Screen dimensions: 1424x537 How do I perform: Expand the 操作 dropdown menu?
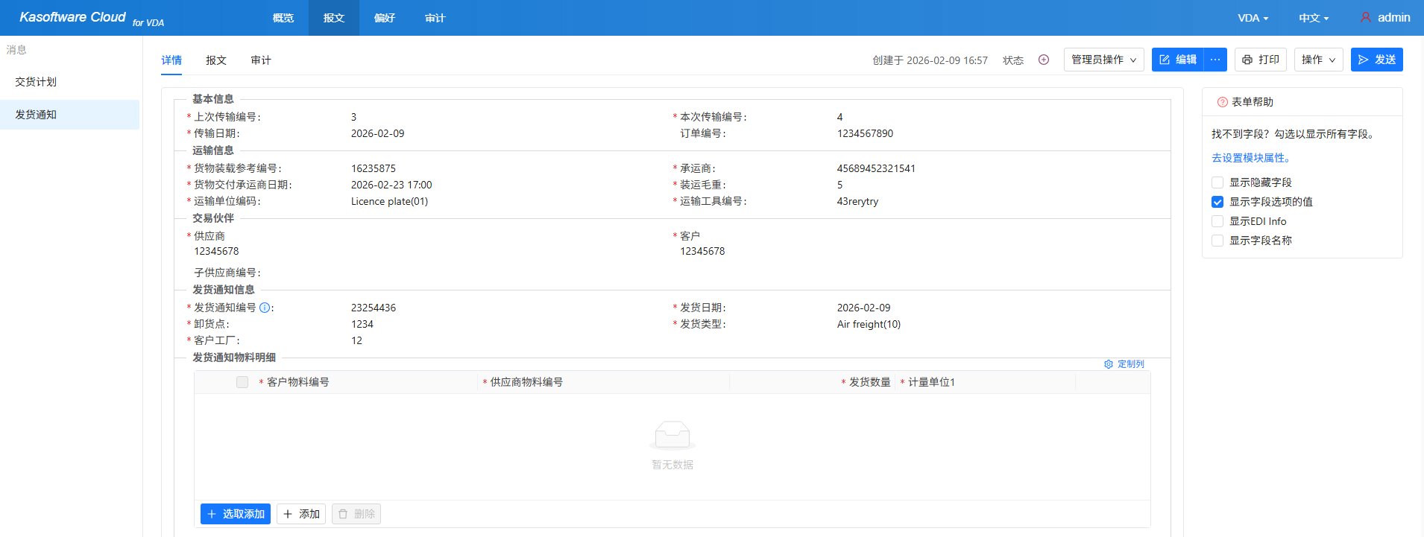(x=1318, y=60)
